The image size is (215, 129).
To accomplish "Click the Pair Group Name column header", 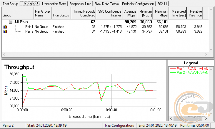I will tap(43, 13).
